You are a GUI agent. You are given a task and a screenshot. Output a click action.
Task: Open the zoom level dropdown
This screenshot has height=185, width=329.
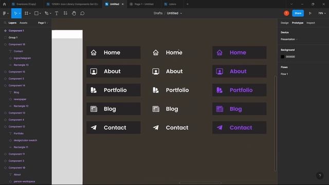(322, 13)
